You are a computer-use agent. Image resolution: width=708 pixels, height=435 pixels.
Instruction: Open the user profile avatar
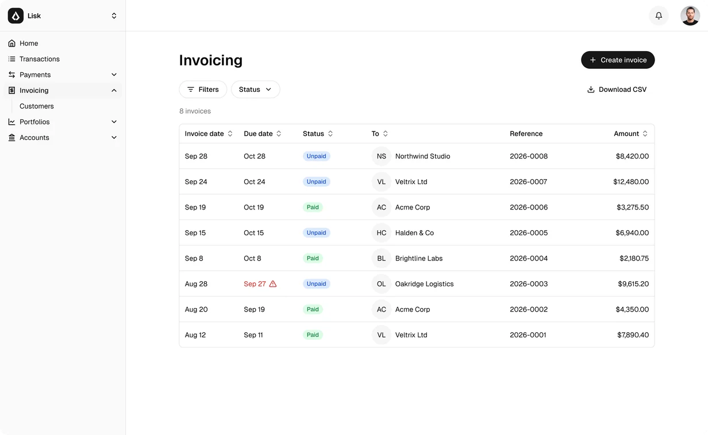pos(690,15)
